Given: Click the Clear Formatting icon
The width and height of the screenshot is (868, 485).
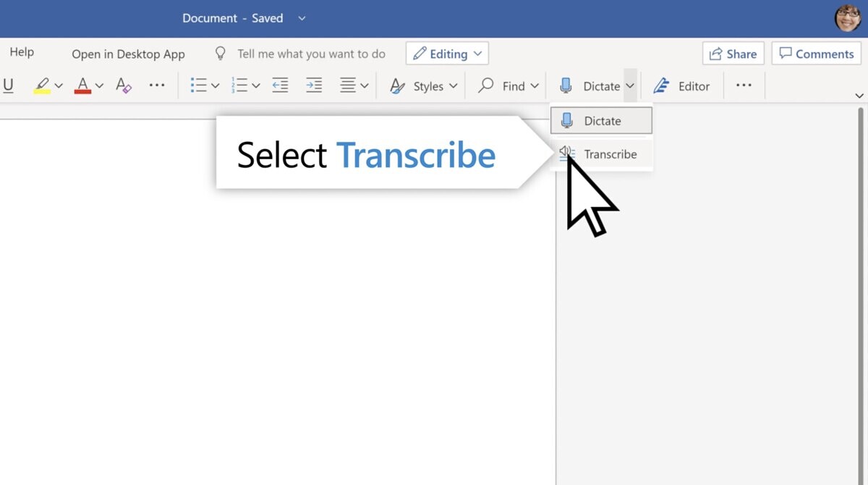Looking at the screenshot, I should pyautogui.click(x=124, y=86).
